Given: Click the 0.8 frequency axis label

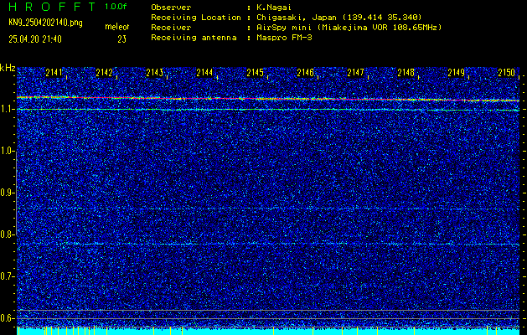Looking at the screenshot, I should [x=7, y=234].
